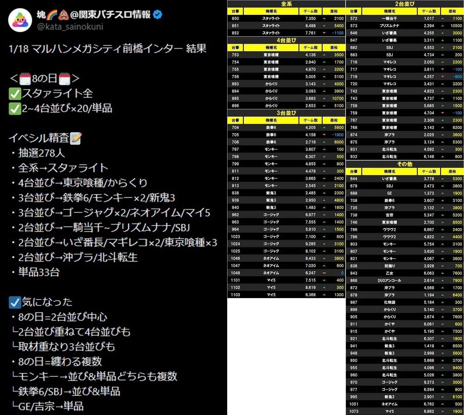
Task: Click 機種名 column header in 4台並び table
Action: tap(271, 47)
